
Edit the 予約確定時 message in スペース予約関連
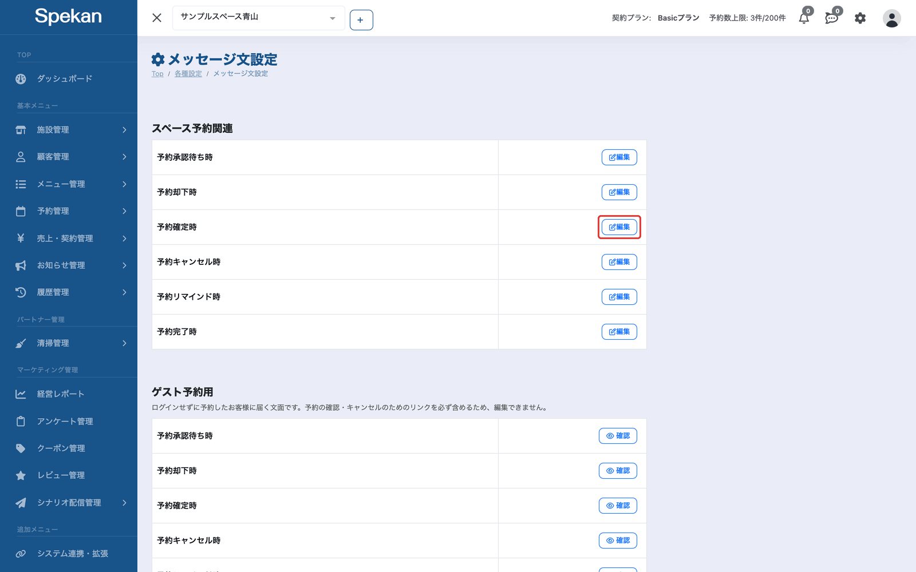pos(619,227)
